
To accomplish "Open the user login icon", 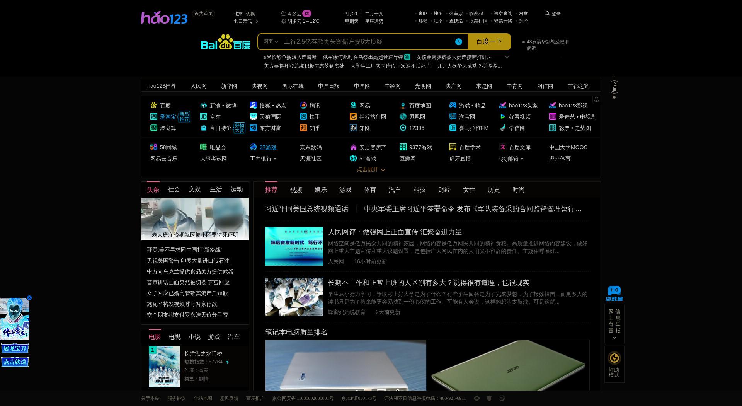I will [x=547, y=14].
